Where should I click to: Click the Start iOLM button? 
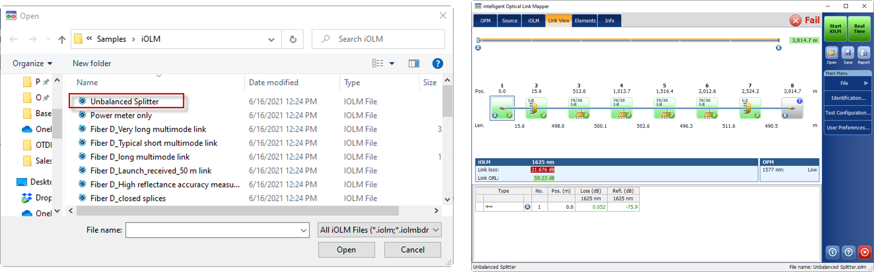835,29
